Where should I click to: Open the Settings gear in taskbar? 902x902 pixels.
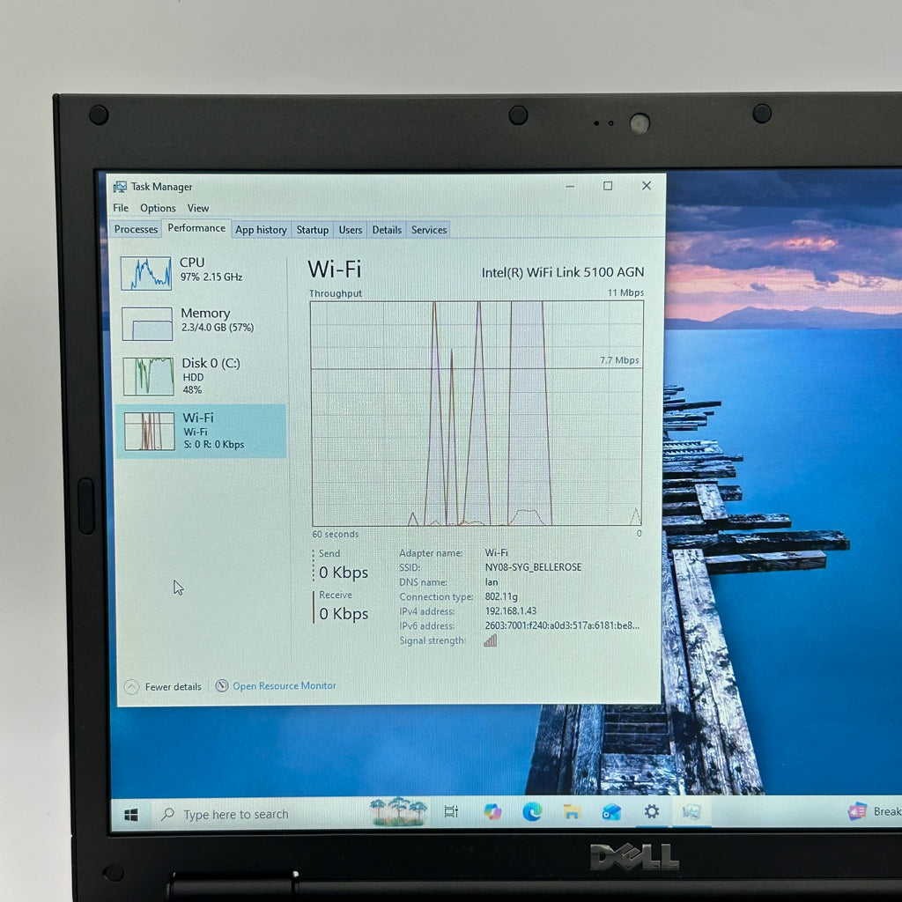652,811
